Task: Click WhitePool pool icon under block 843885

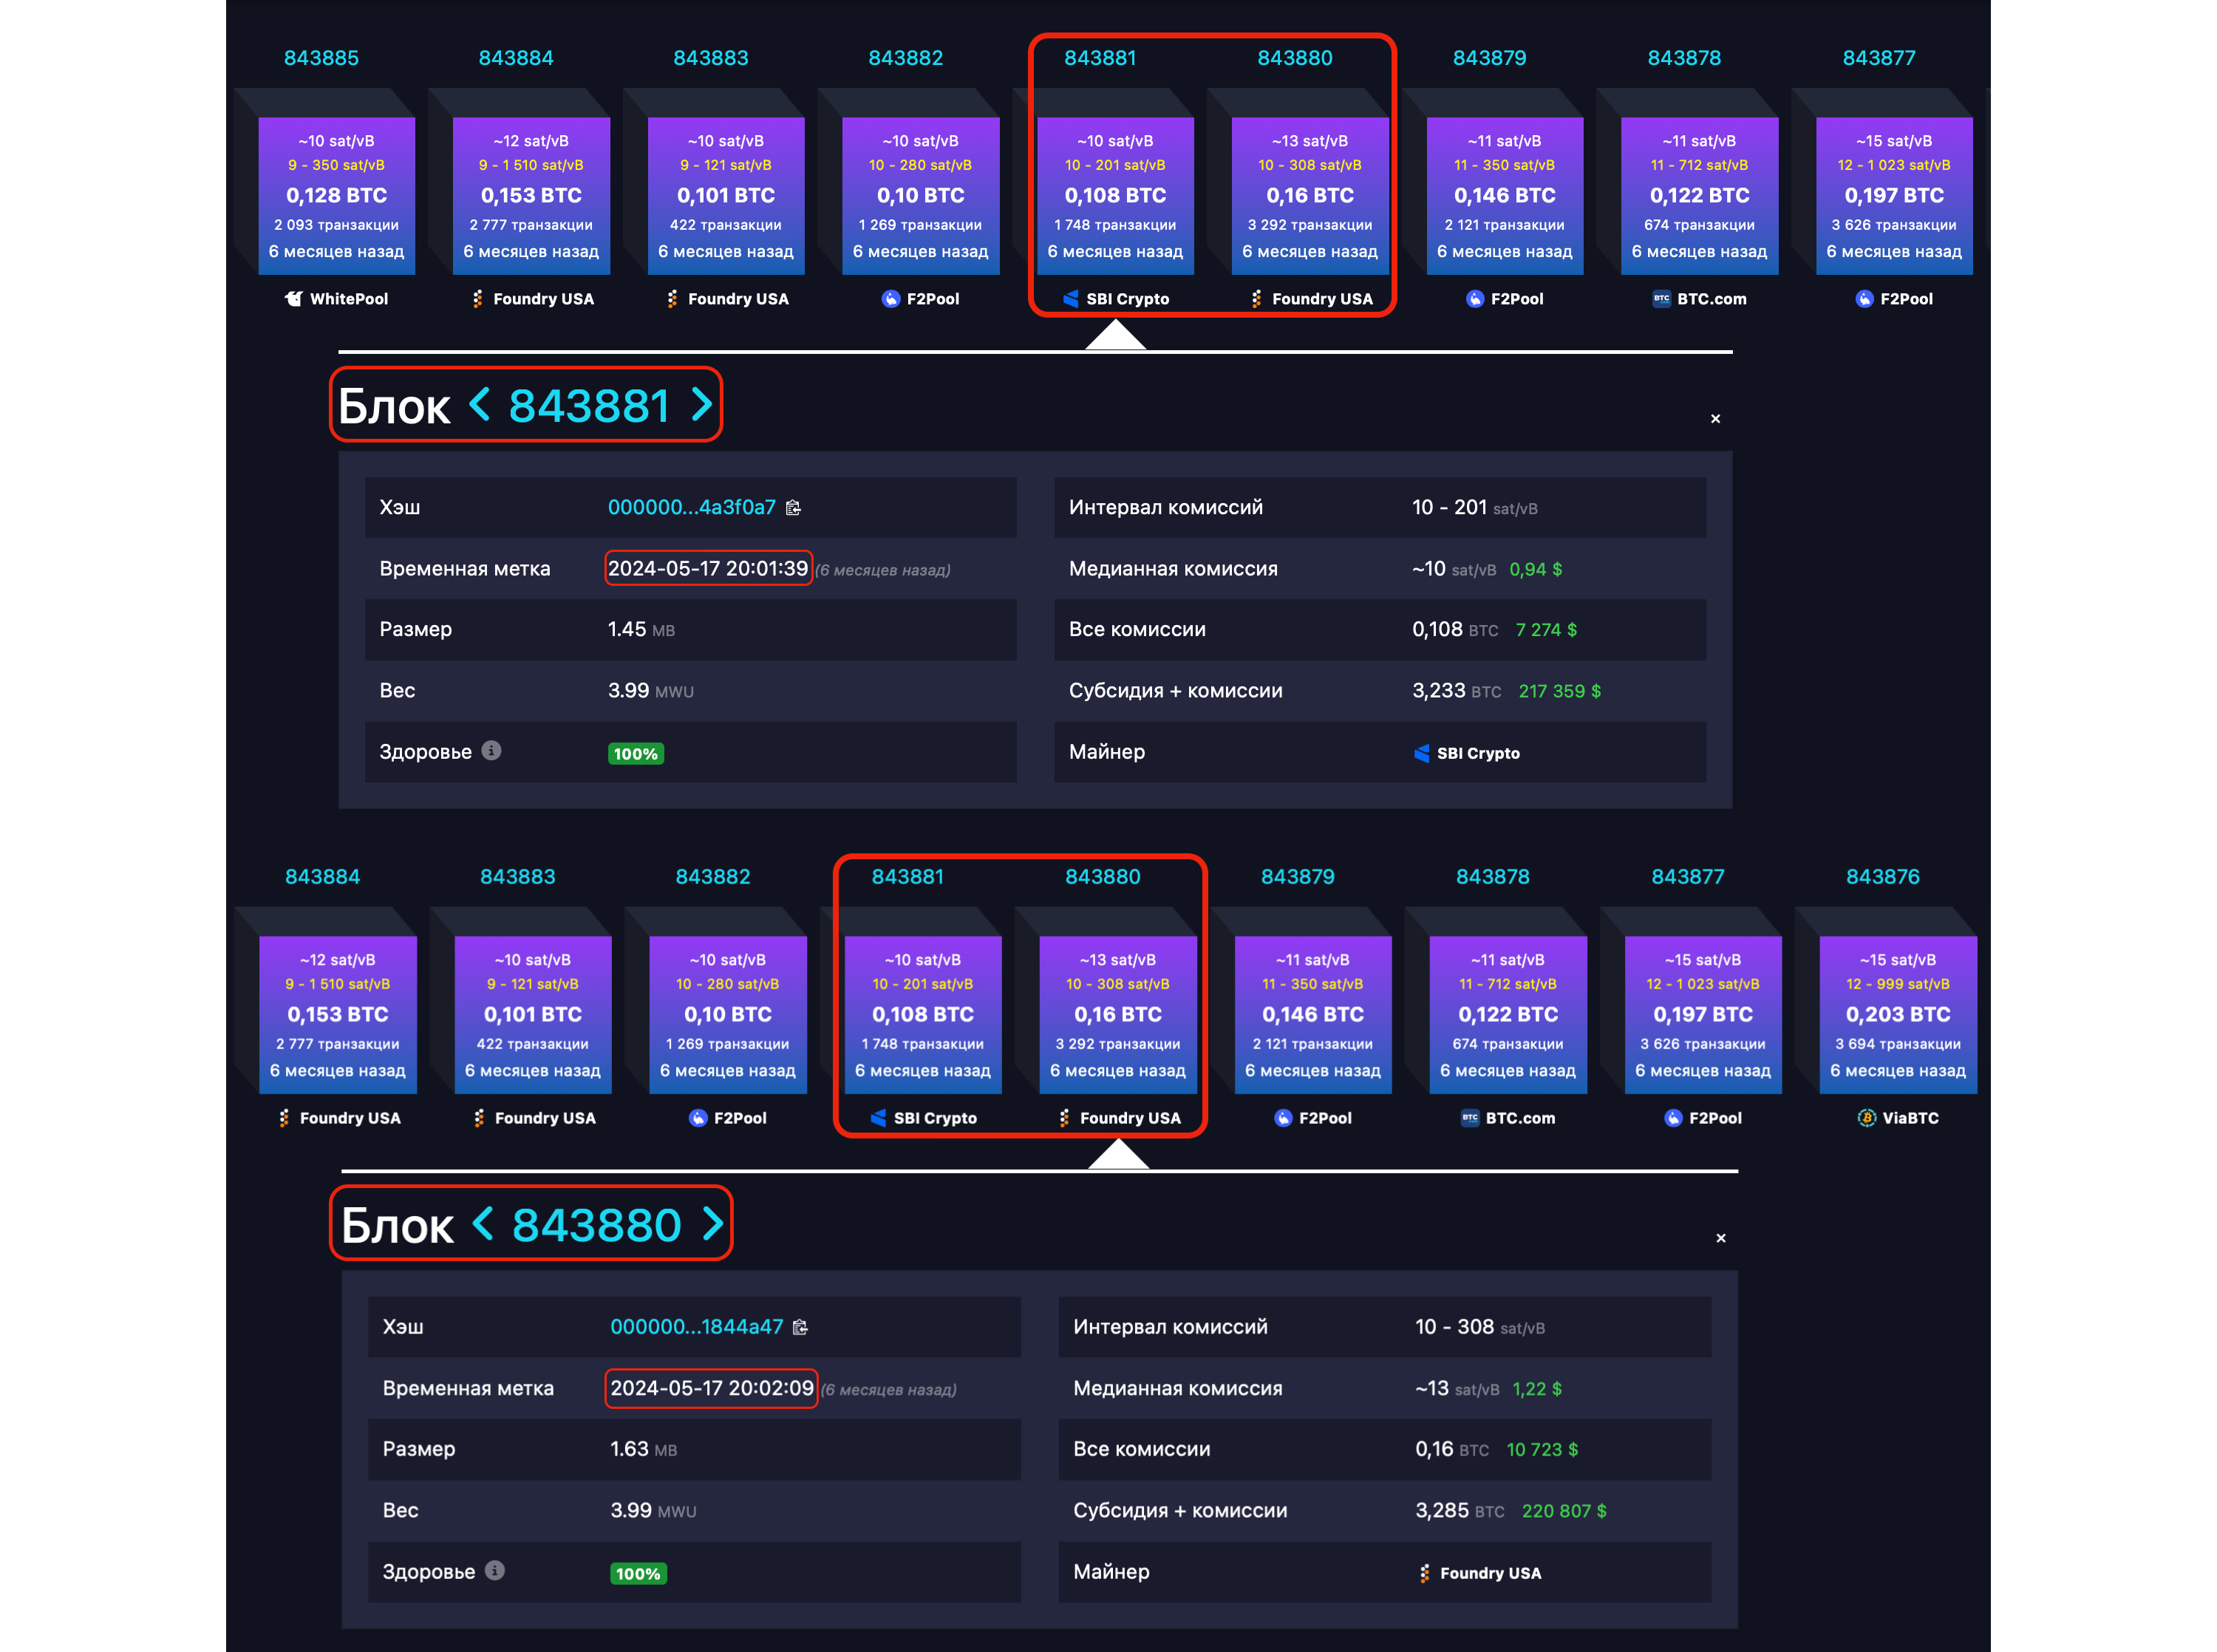Action: [294, 299]
